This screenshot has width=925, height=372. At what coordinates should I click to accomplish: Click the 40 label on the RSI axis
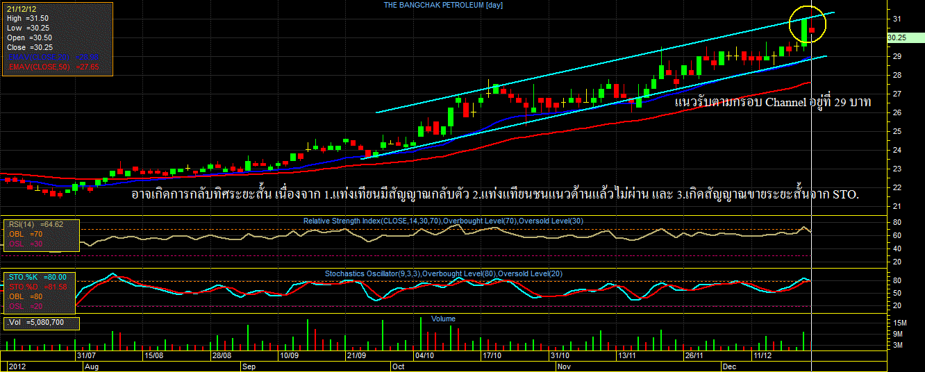[x=897, y=248]
